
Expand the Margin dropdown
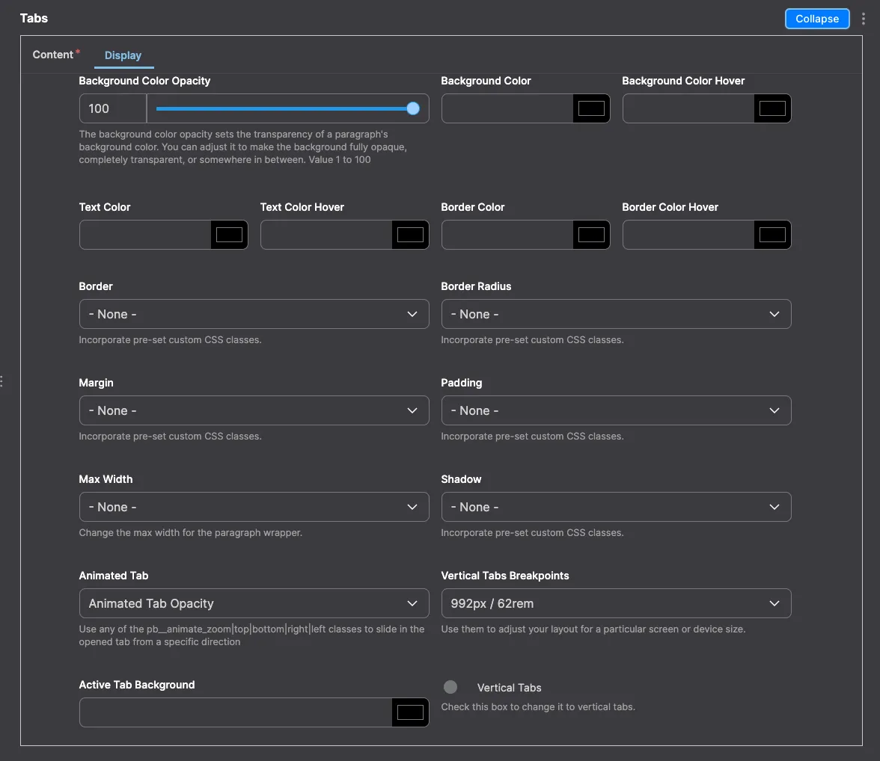(254, 410)
